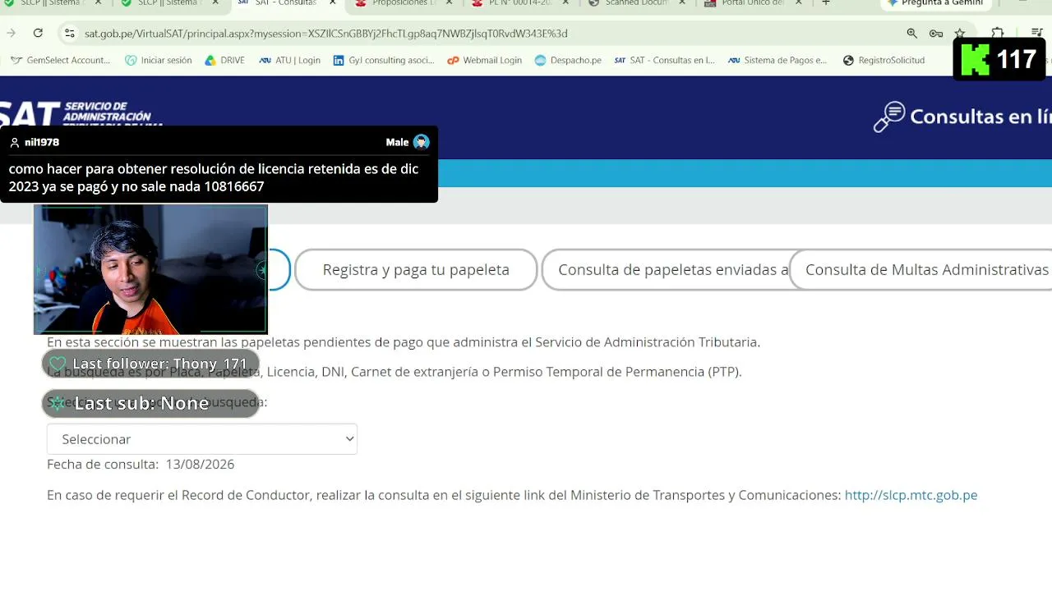Close the Scanned Document tab
Viewport: 1052px width, 591px height.
(x=682, y=2)
